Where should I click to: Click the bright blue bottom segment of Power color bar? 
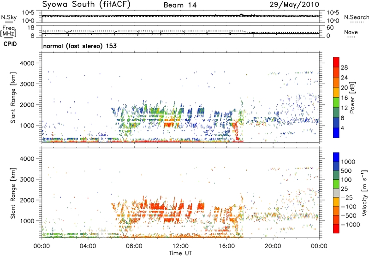coord(336,133)
